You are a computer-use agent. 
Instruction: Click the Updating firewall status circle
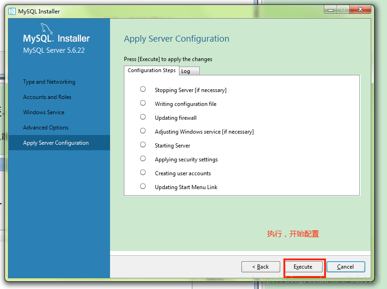pyautogui.click(x=143, y=117)
